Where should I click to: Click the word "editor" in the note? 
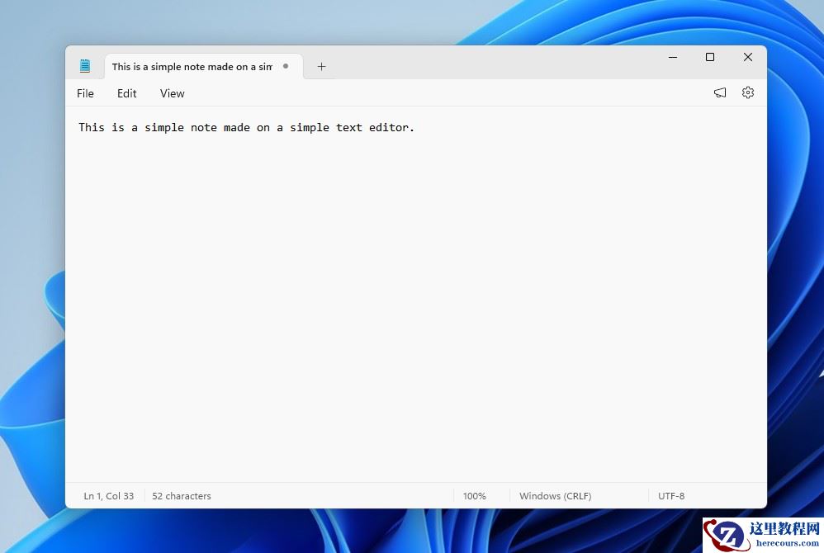389,127
